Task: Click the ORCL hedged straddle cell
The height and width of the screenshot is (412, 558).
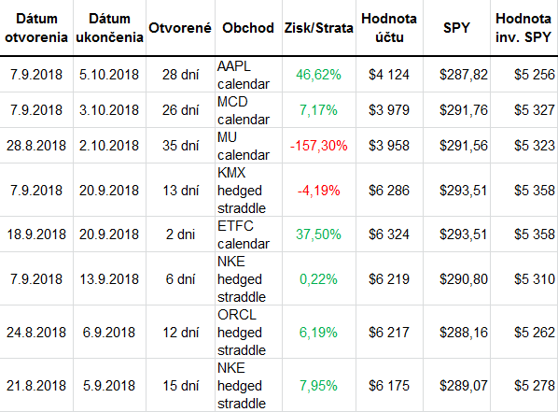Action: point(248,333)
